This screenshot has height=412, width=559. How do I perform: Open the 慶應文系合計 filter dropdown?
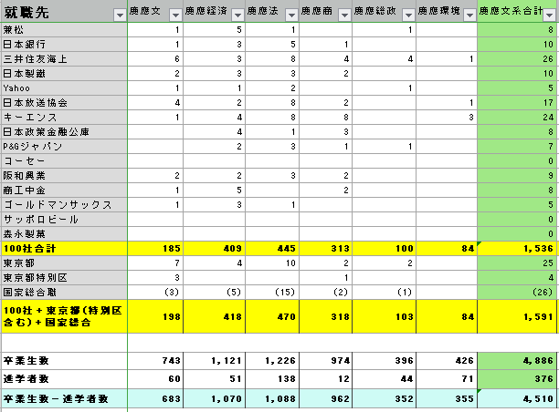pos(549,15)
